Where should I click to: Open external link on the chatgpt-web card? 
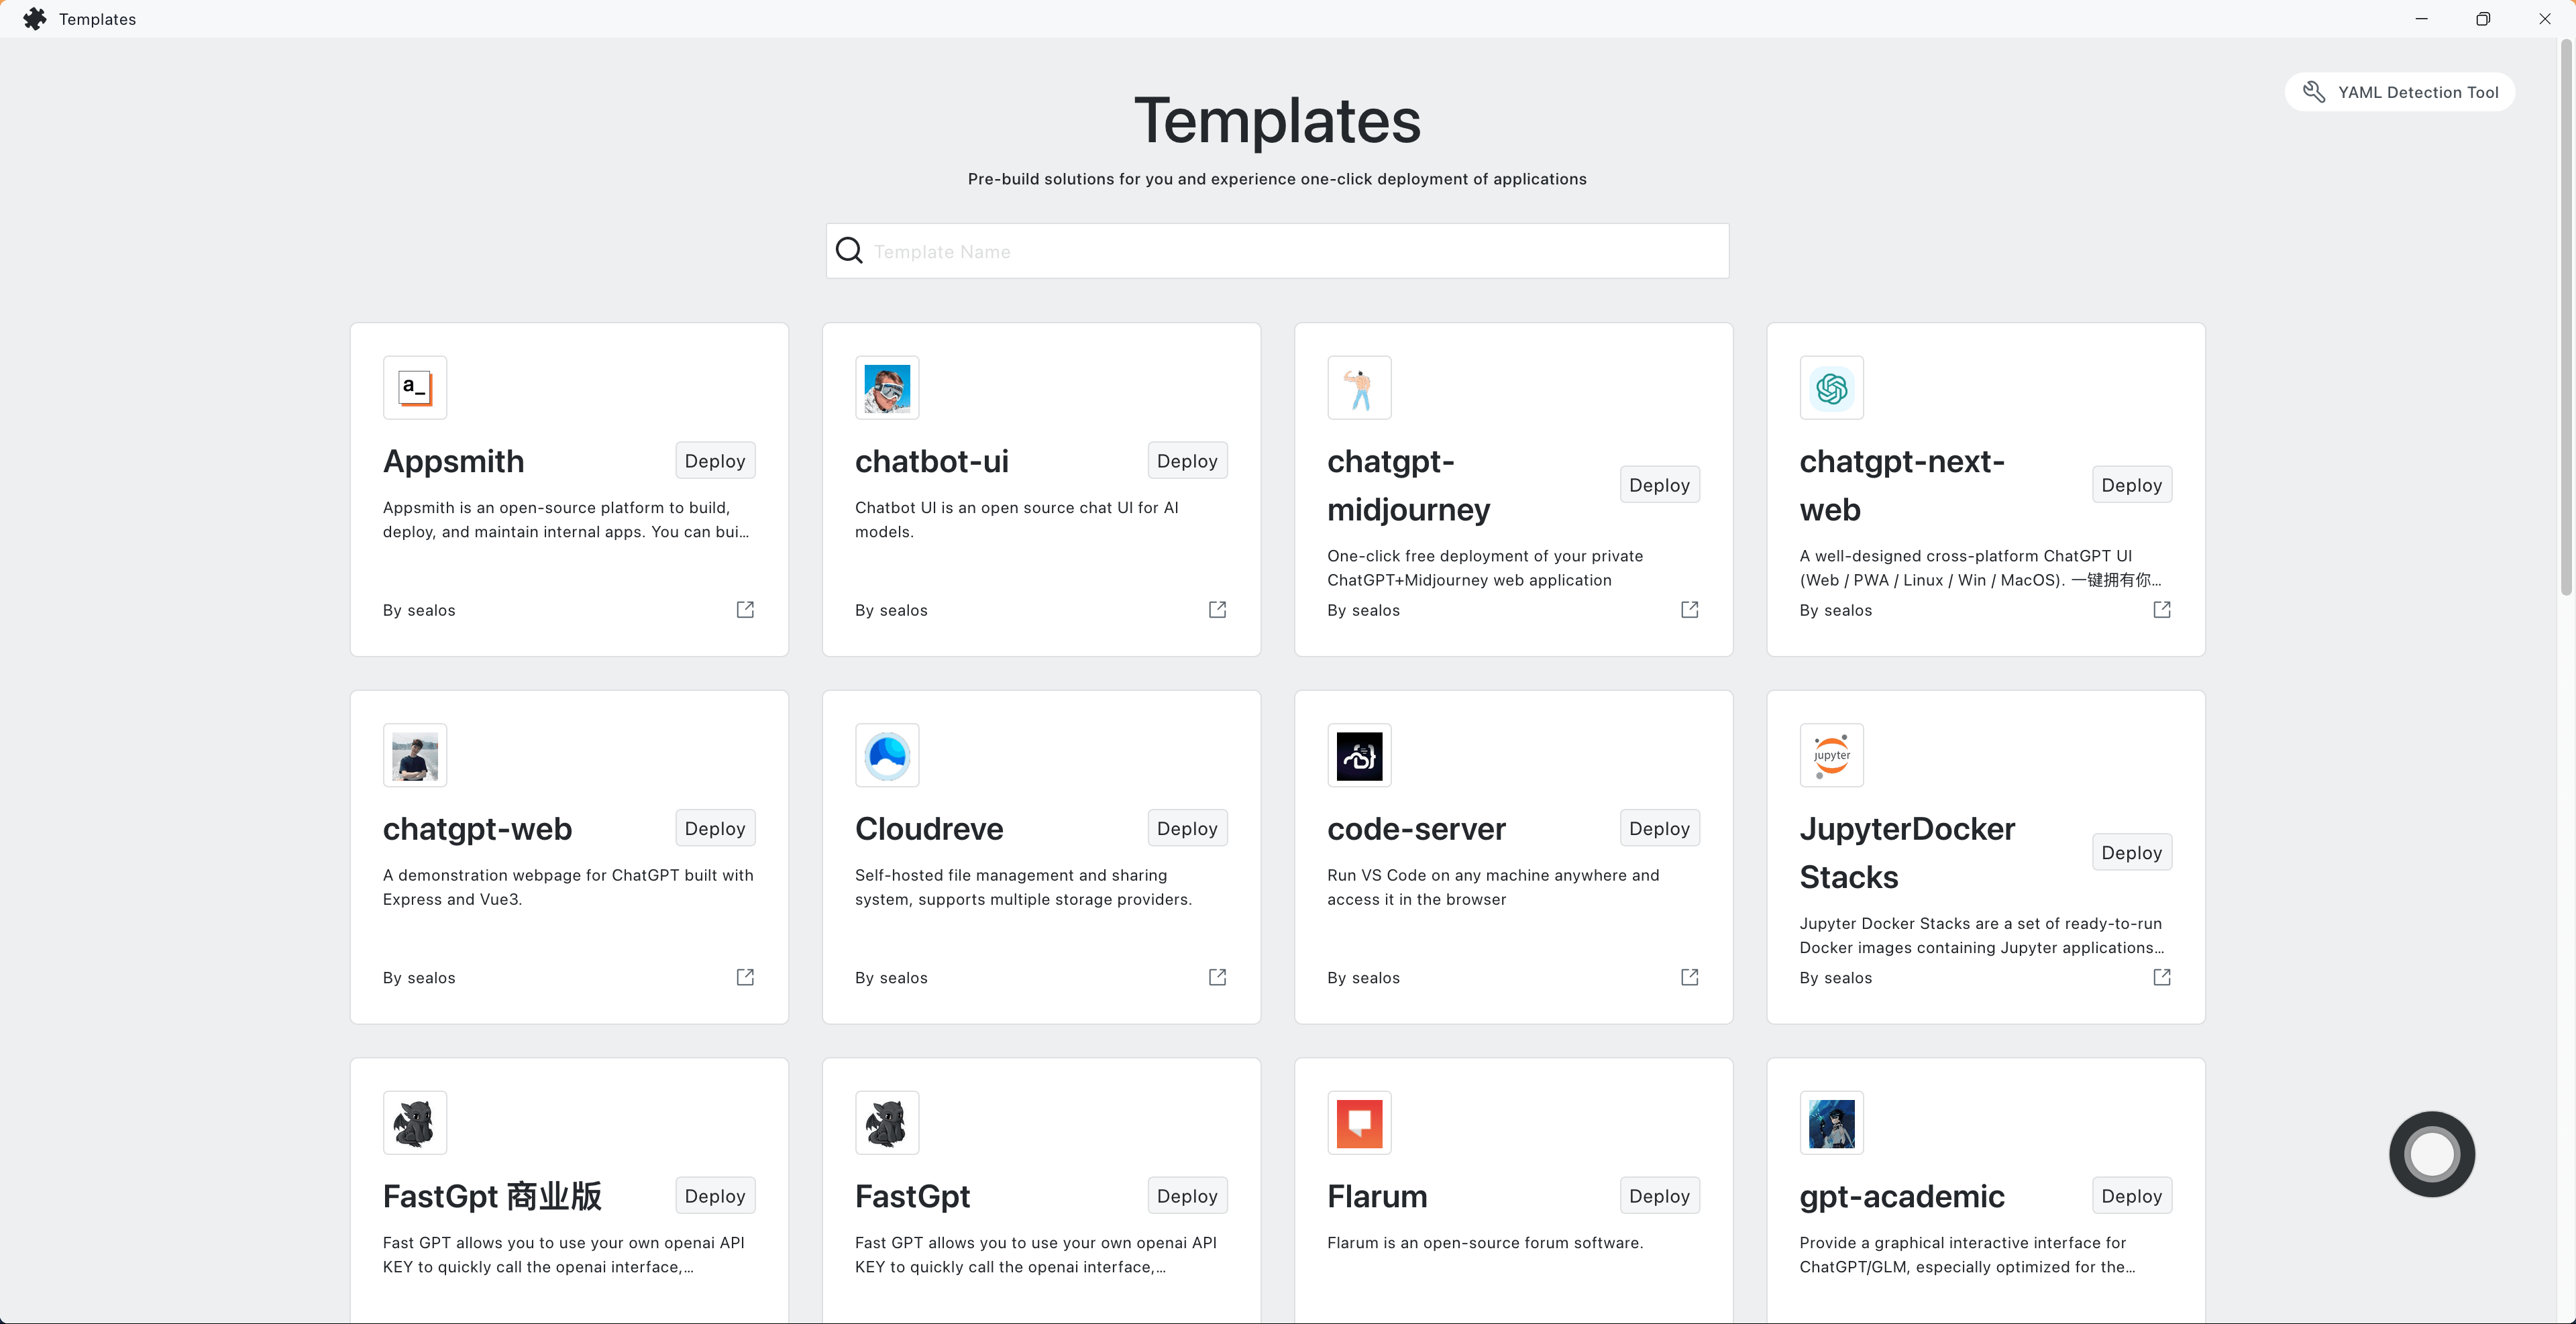tap(745, 977)
